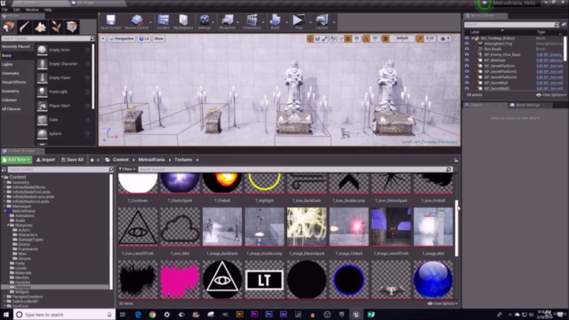The width and height of the screenshot is (569, 320).
Task: Click the Search Classes input field
Action: click(48, 38)
